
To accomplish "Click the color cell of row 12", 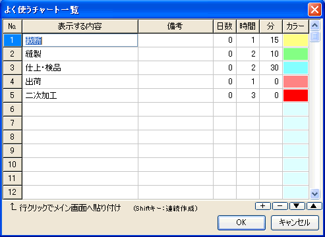I will (295, 192).
